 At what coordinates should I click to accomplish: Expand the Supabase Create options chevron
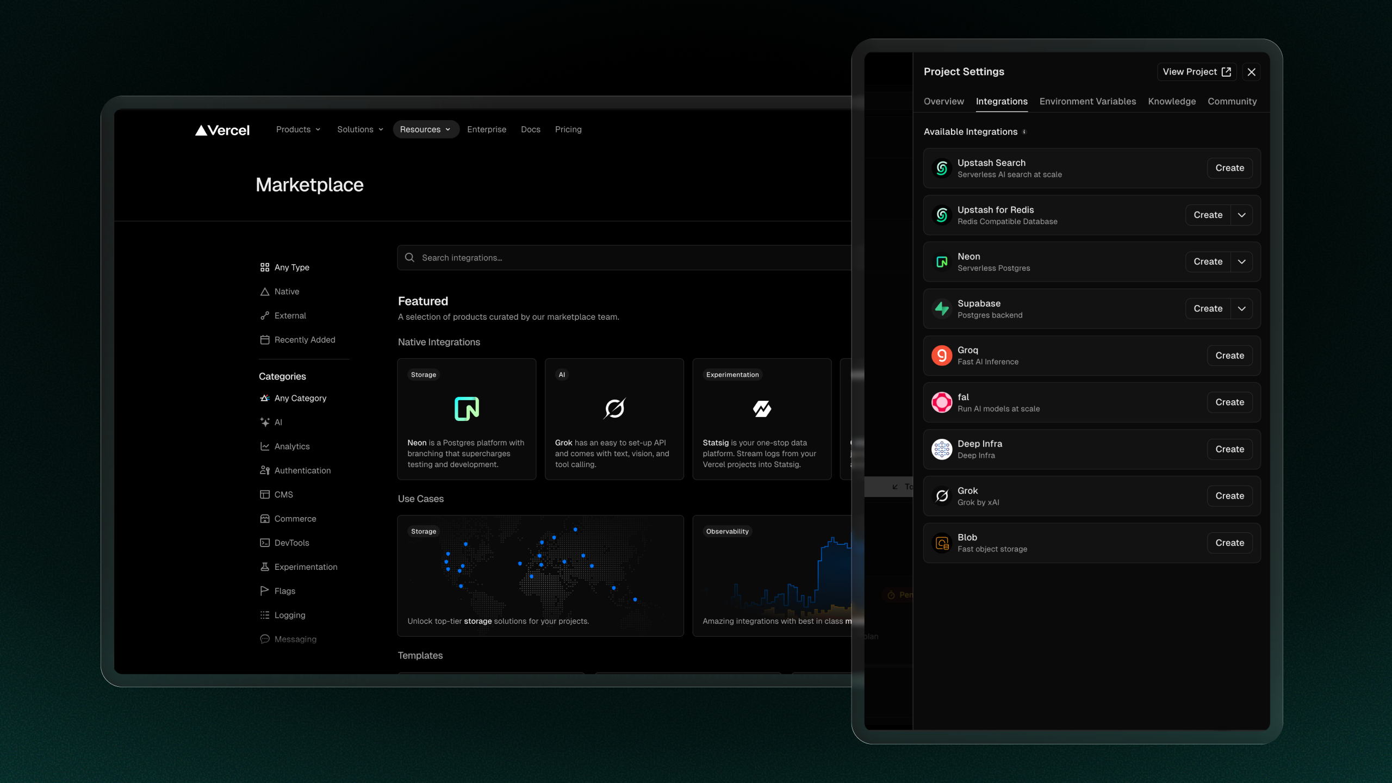coord(1242,308)
